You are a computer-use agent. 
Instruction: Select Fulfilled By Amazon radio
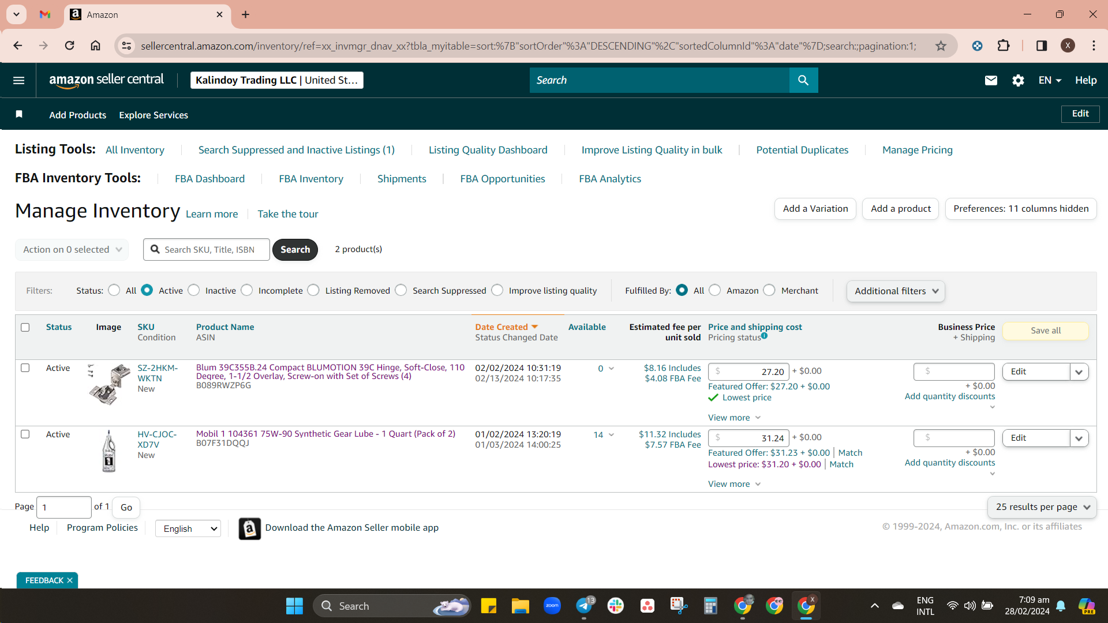pos(715,290)
